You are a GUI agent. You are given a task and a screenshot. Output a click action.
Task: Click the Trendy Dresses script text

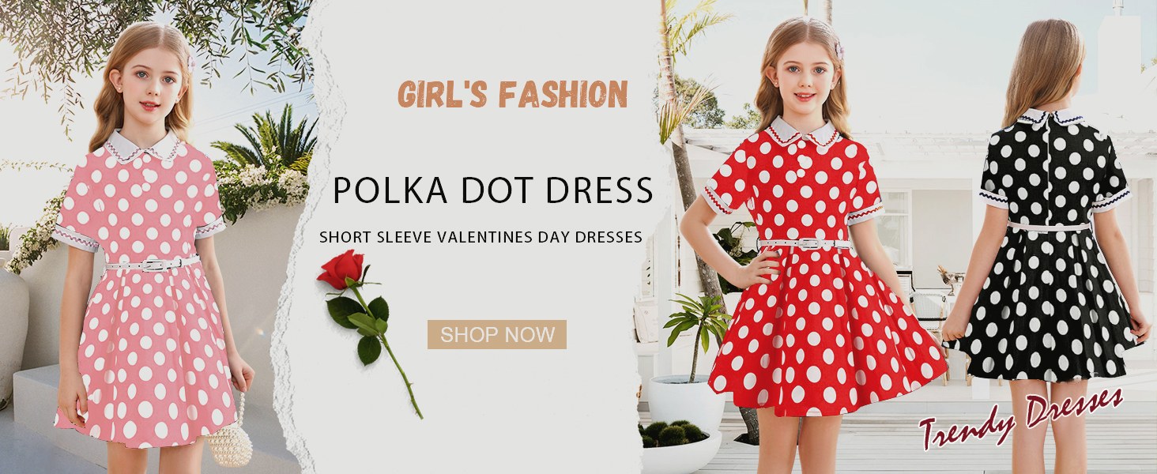[1020, 415]
